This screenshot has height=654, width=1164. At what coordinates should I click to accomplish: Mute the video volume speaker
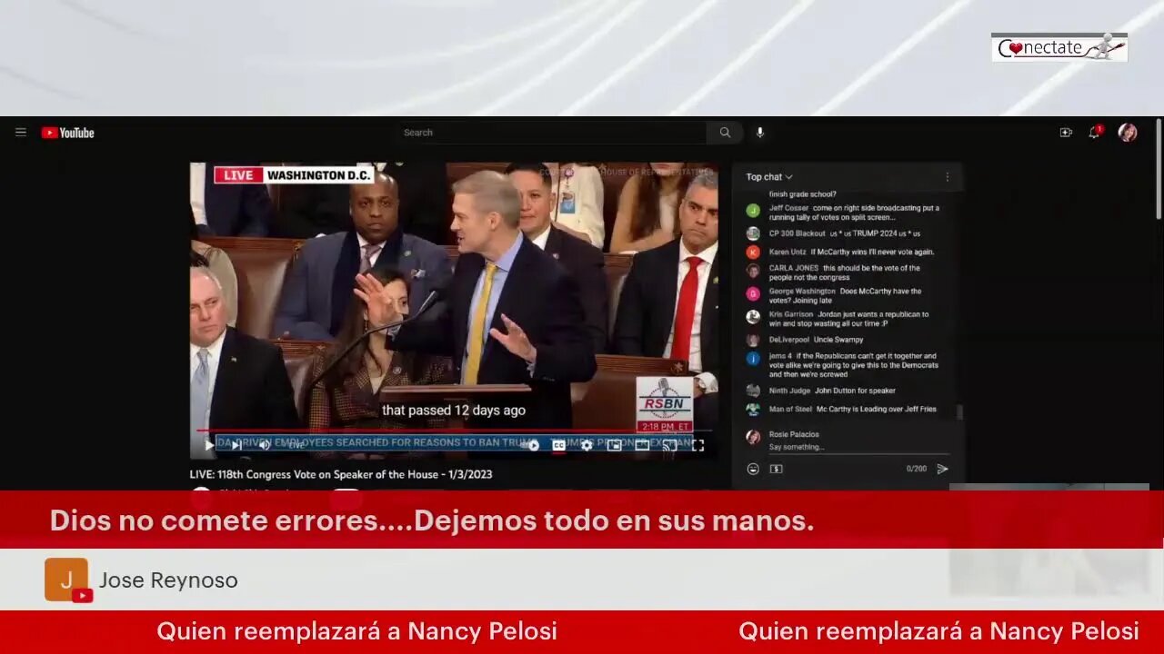(265, 445)
